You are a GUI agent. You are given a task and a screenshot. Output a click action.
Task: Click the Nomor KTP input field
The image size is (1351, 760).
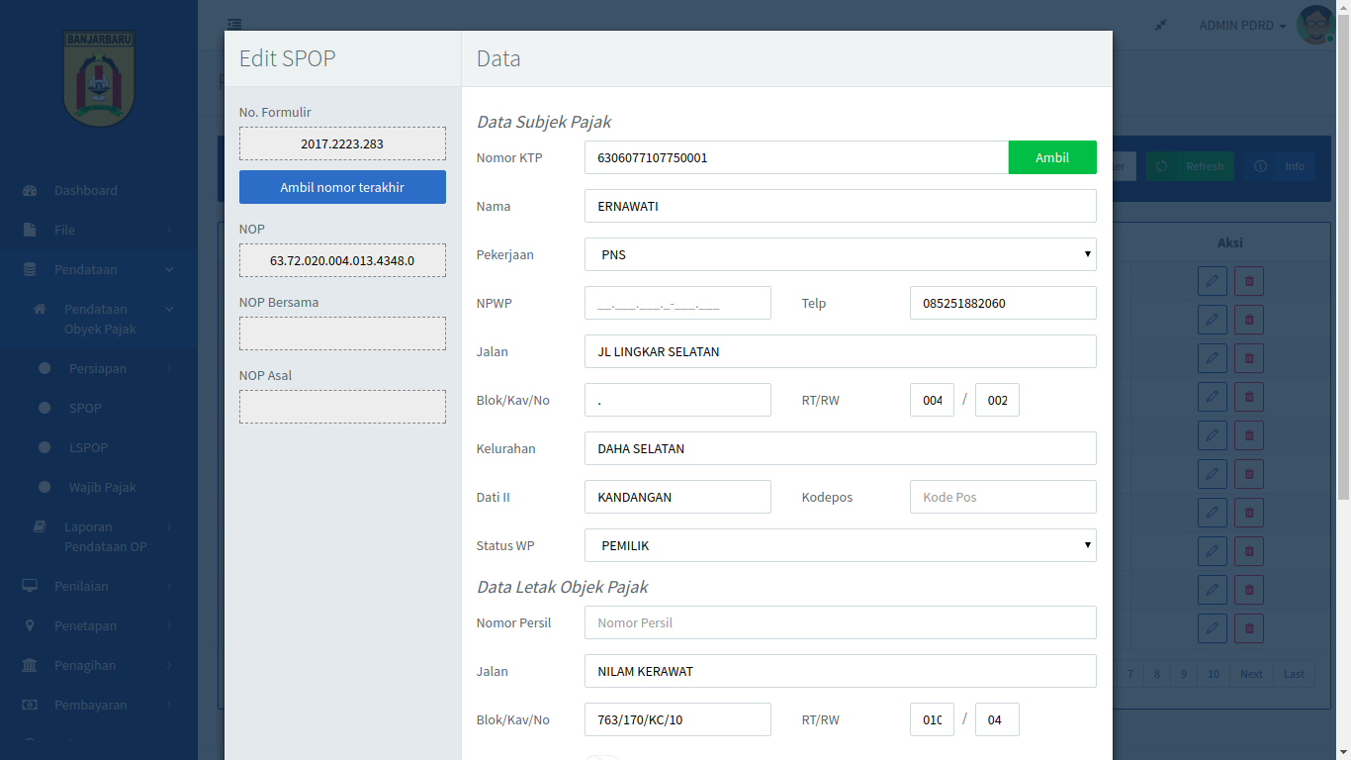[796, 157]
